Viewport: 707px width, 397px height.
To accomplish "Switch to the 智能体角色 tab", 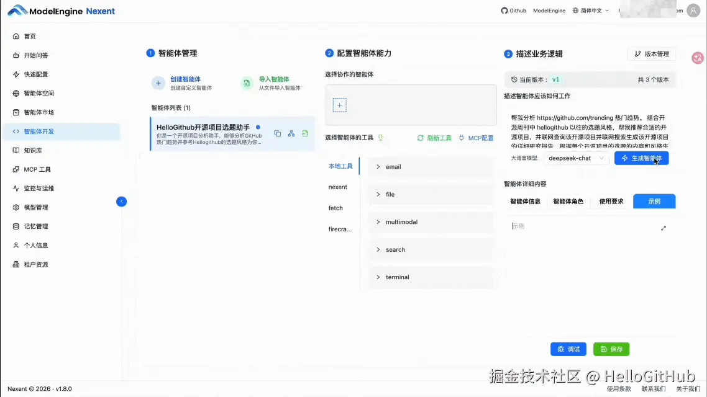I will point(568,202).
